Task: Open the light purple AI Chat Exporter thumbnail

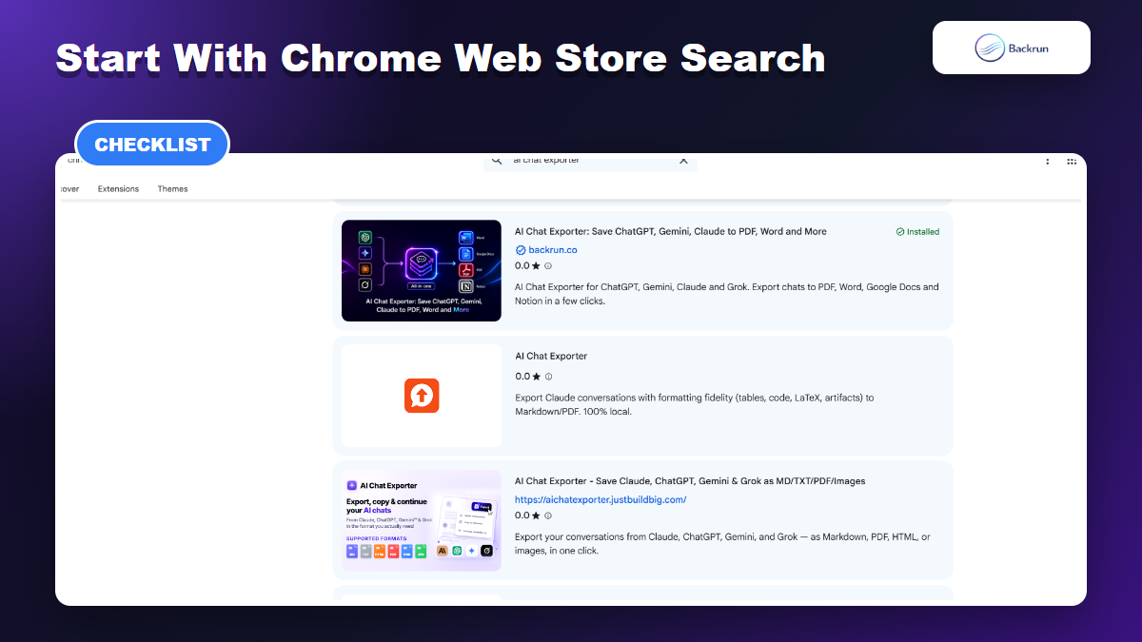Action: [422, 520]
